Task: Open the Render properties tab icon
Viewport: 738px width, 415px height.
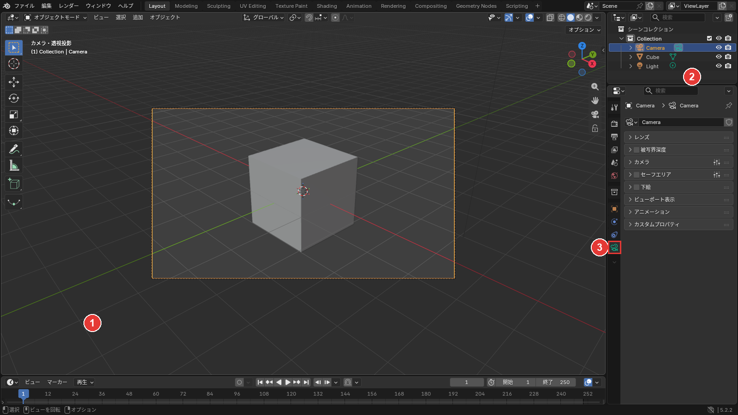Action: pos(614,124)
